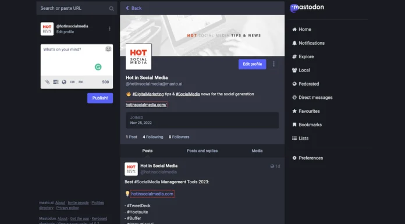The height and width of the screenshot is (224, 405).
Task: Click the HOT avatar beside @hotinsocialmedia
Action: 47,29
